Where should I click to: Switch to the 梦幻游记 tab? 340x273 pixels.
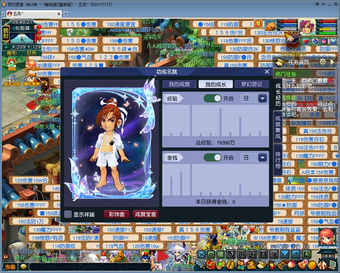[251, 84]
